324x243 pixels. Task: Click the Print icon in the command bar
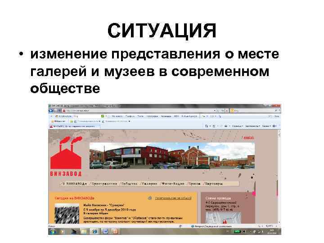tap(226, 126)
